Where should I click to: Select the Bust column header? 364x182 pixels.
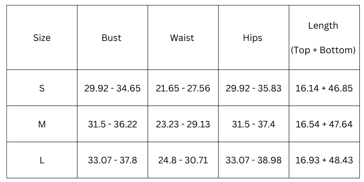click(x=111, y=38)
